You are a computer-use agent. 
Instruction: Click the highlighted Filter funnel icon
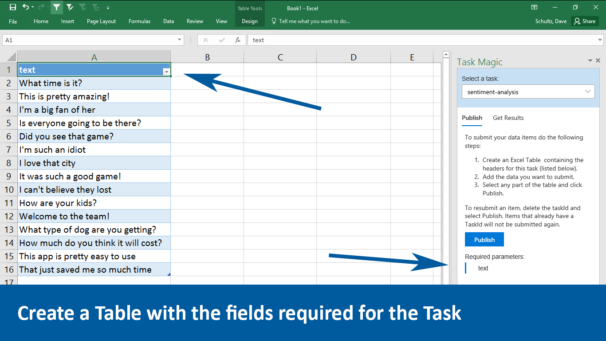pos(56,8)
